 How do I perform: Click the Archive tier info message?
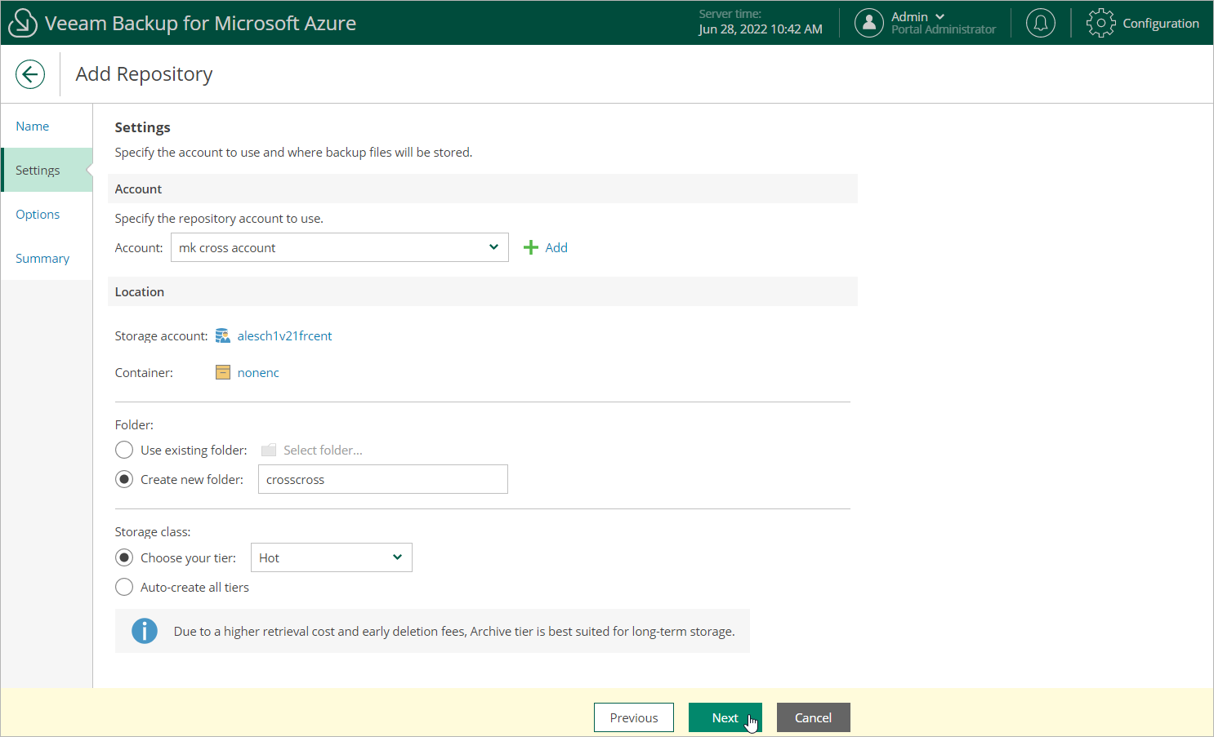point(432,631)
